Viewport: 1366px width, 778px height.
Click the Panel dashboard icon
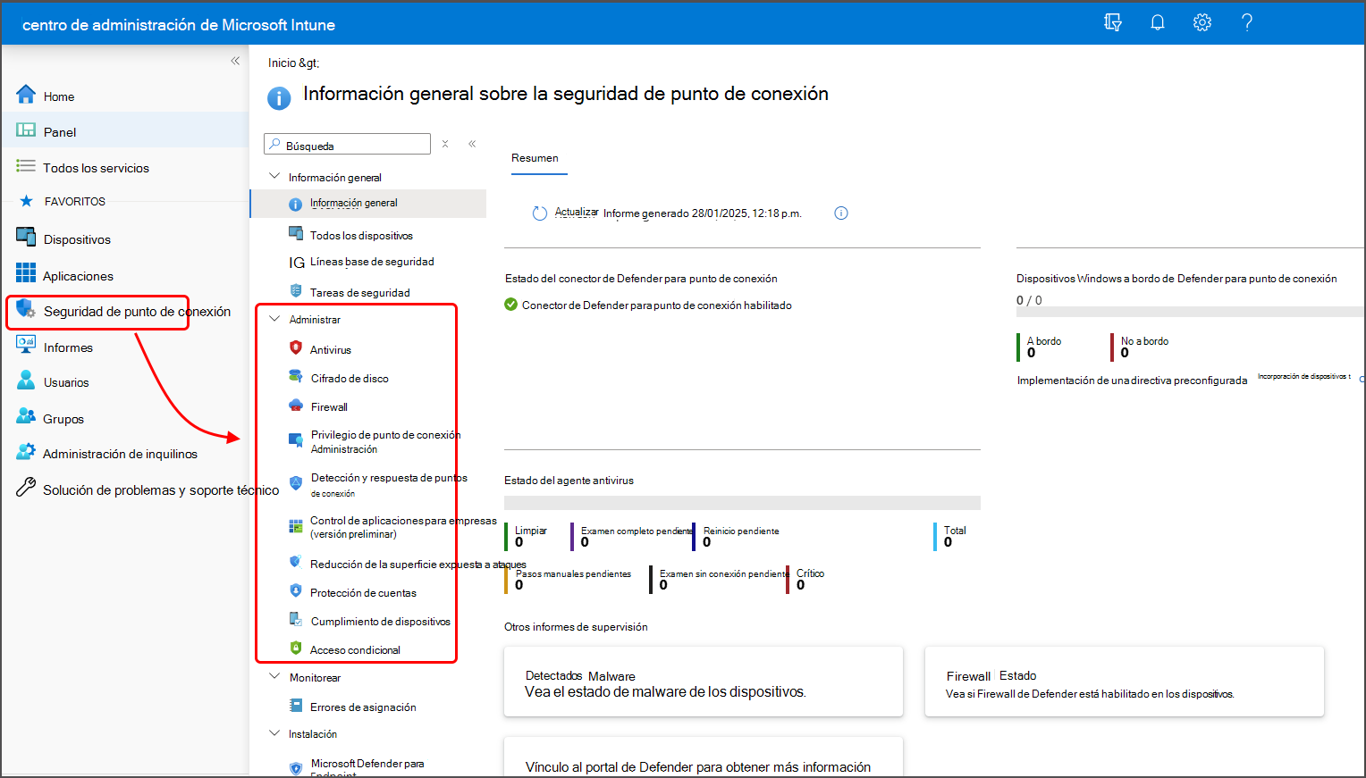coord(26,130)
